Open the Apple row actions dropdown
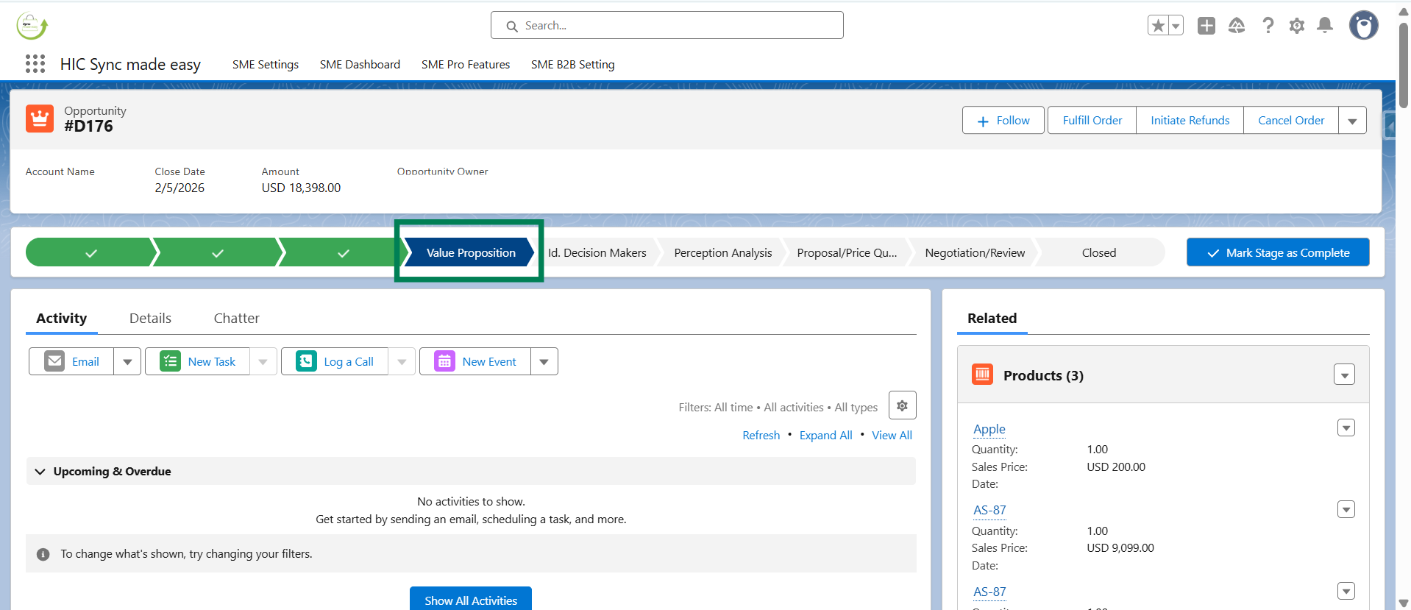Screen dimensions: 1411x610 (x=1346, y=428)
